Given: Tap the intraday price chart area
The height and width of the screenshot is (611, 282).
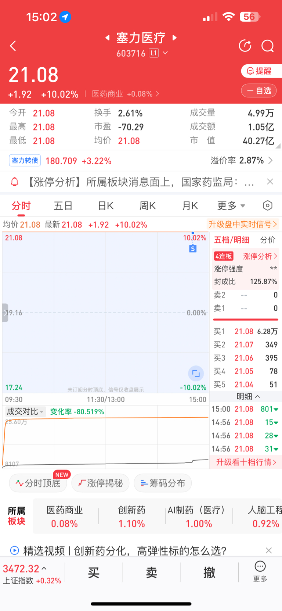Looking at the screenshot, I should click(x=106, y=312).
